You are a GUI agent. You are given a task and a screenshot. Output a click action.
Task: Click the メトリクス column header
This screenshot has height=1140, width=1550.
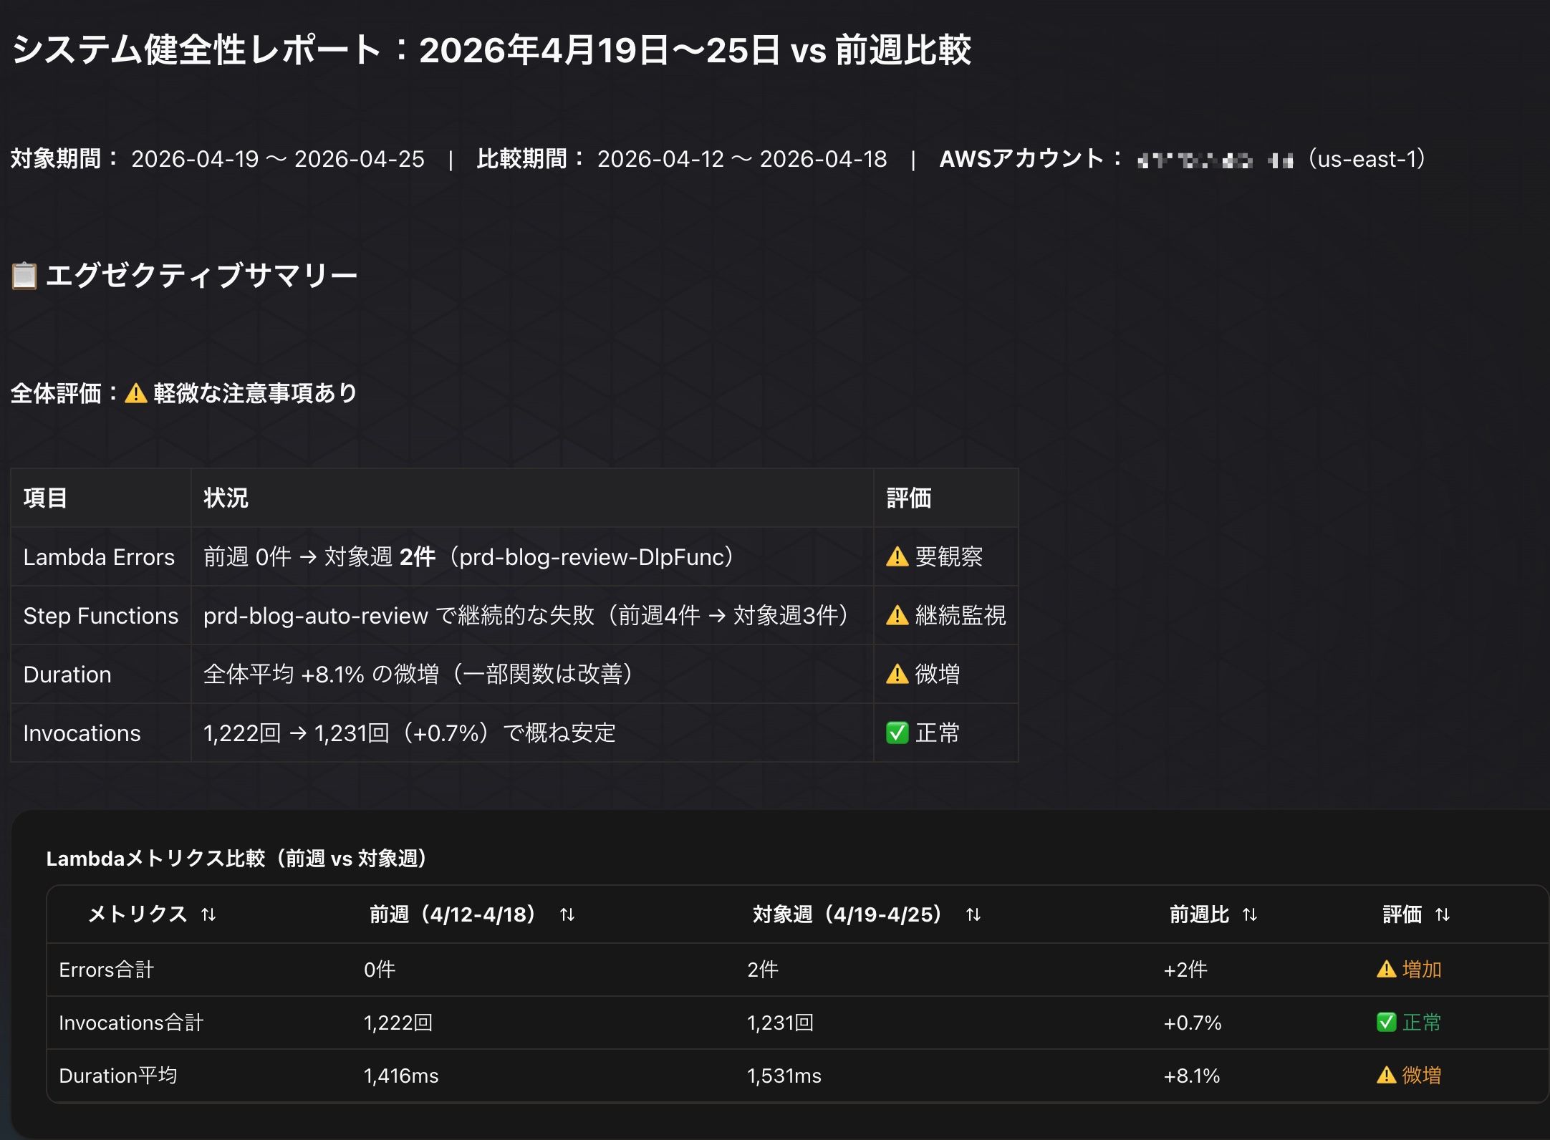pyautogui.click(x=137, y=914)
